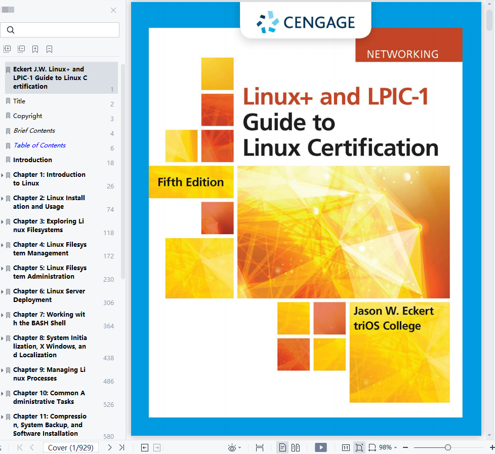This screenshot has width=495, height=454.
Task: Expand Chapter 4: Linux Filesystem Management
Action: pyautogui.click(x=2, y=245)
